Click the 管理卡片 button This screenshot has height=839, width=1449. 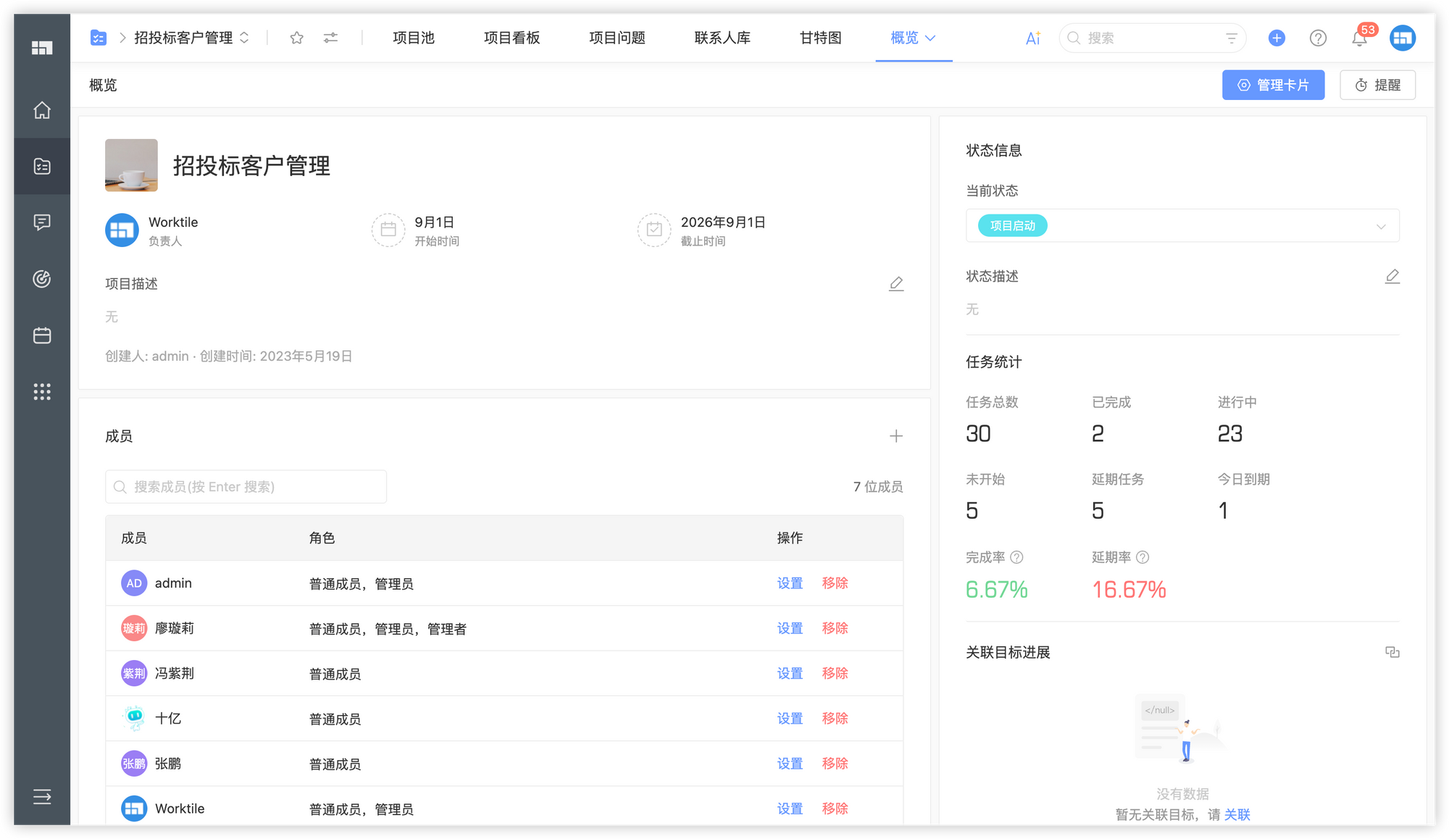1273,85
